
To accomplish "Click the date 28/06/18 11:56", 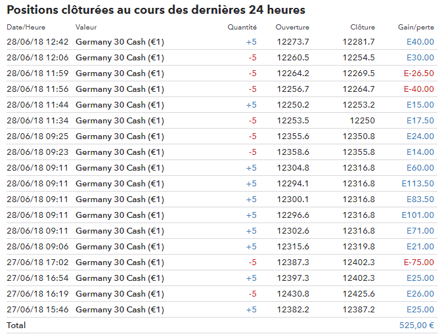I will pos(37,89).
